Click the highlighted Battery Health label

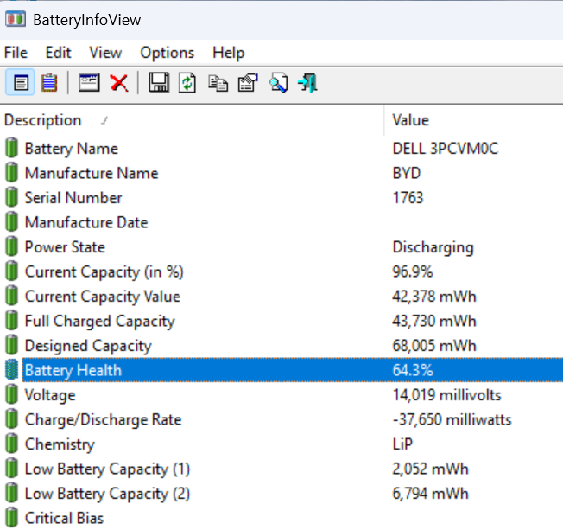coord(73,370)
